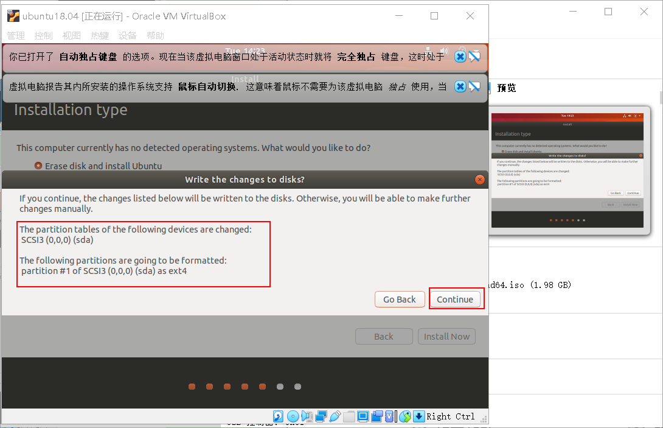Screen dimensions: 663x428
Task: Suppress the mouse integration notification permanently
Action: [x=474, y=86]
